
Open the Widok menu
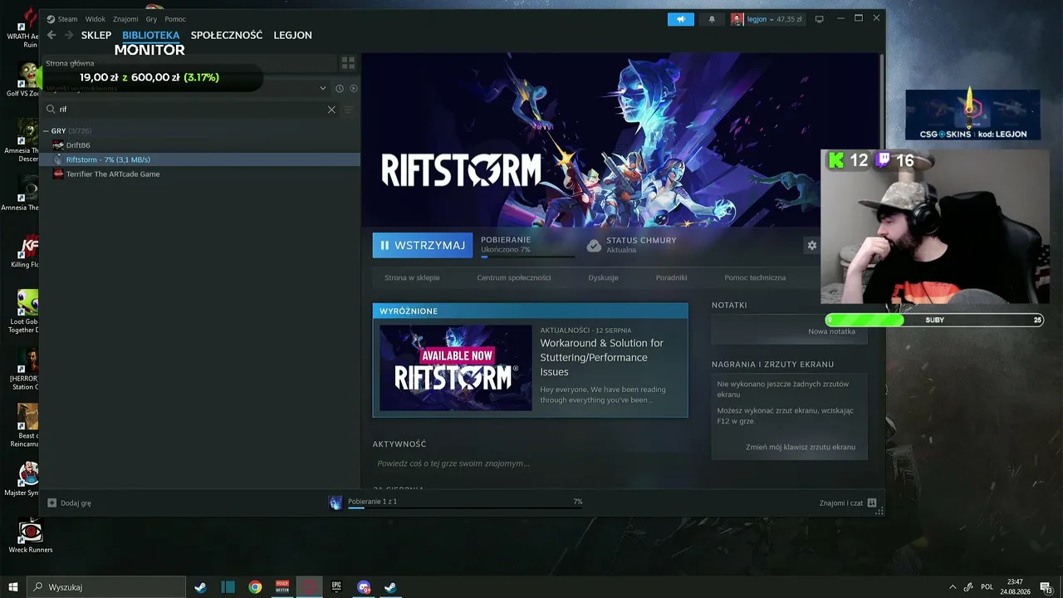(x=96, y=19)
